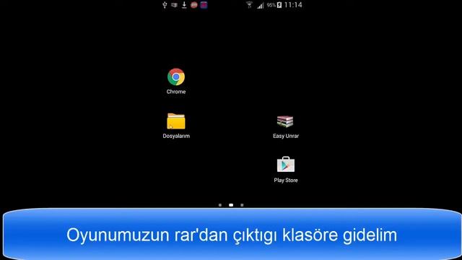Tap the Wi-Fi status icon
The image size is (462, 260).
tap(249, 5)
